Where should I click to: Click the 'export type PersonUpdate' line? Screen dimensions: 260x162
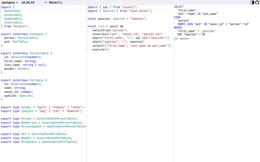tap(43, 126)
